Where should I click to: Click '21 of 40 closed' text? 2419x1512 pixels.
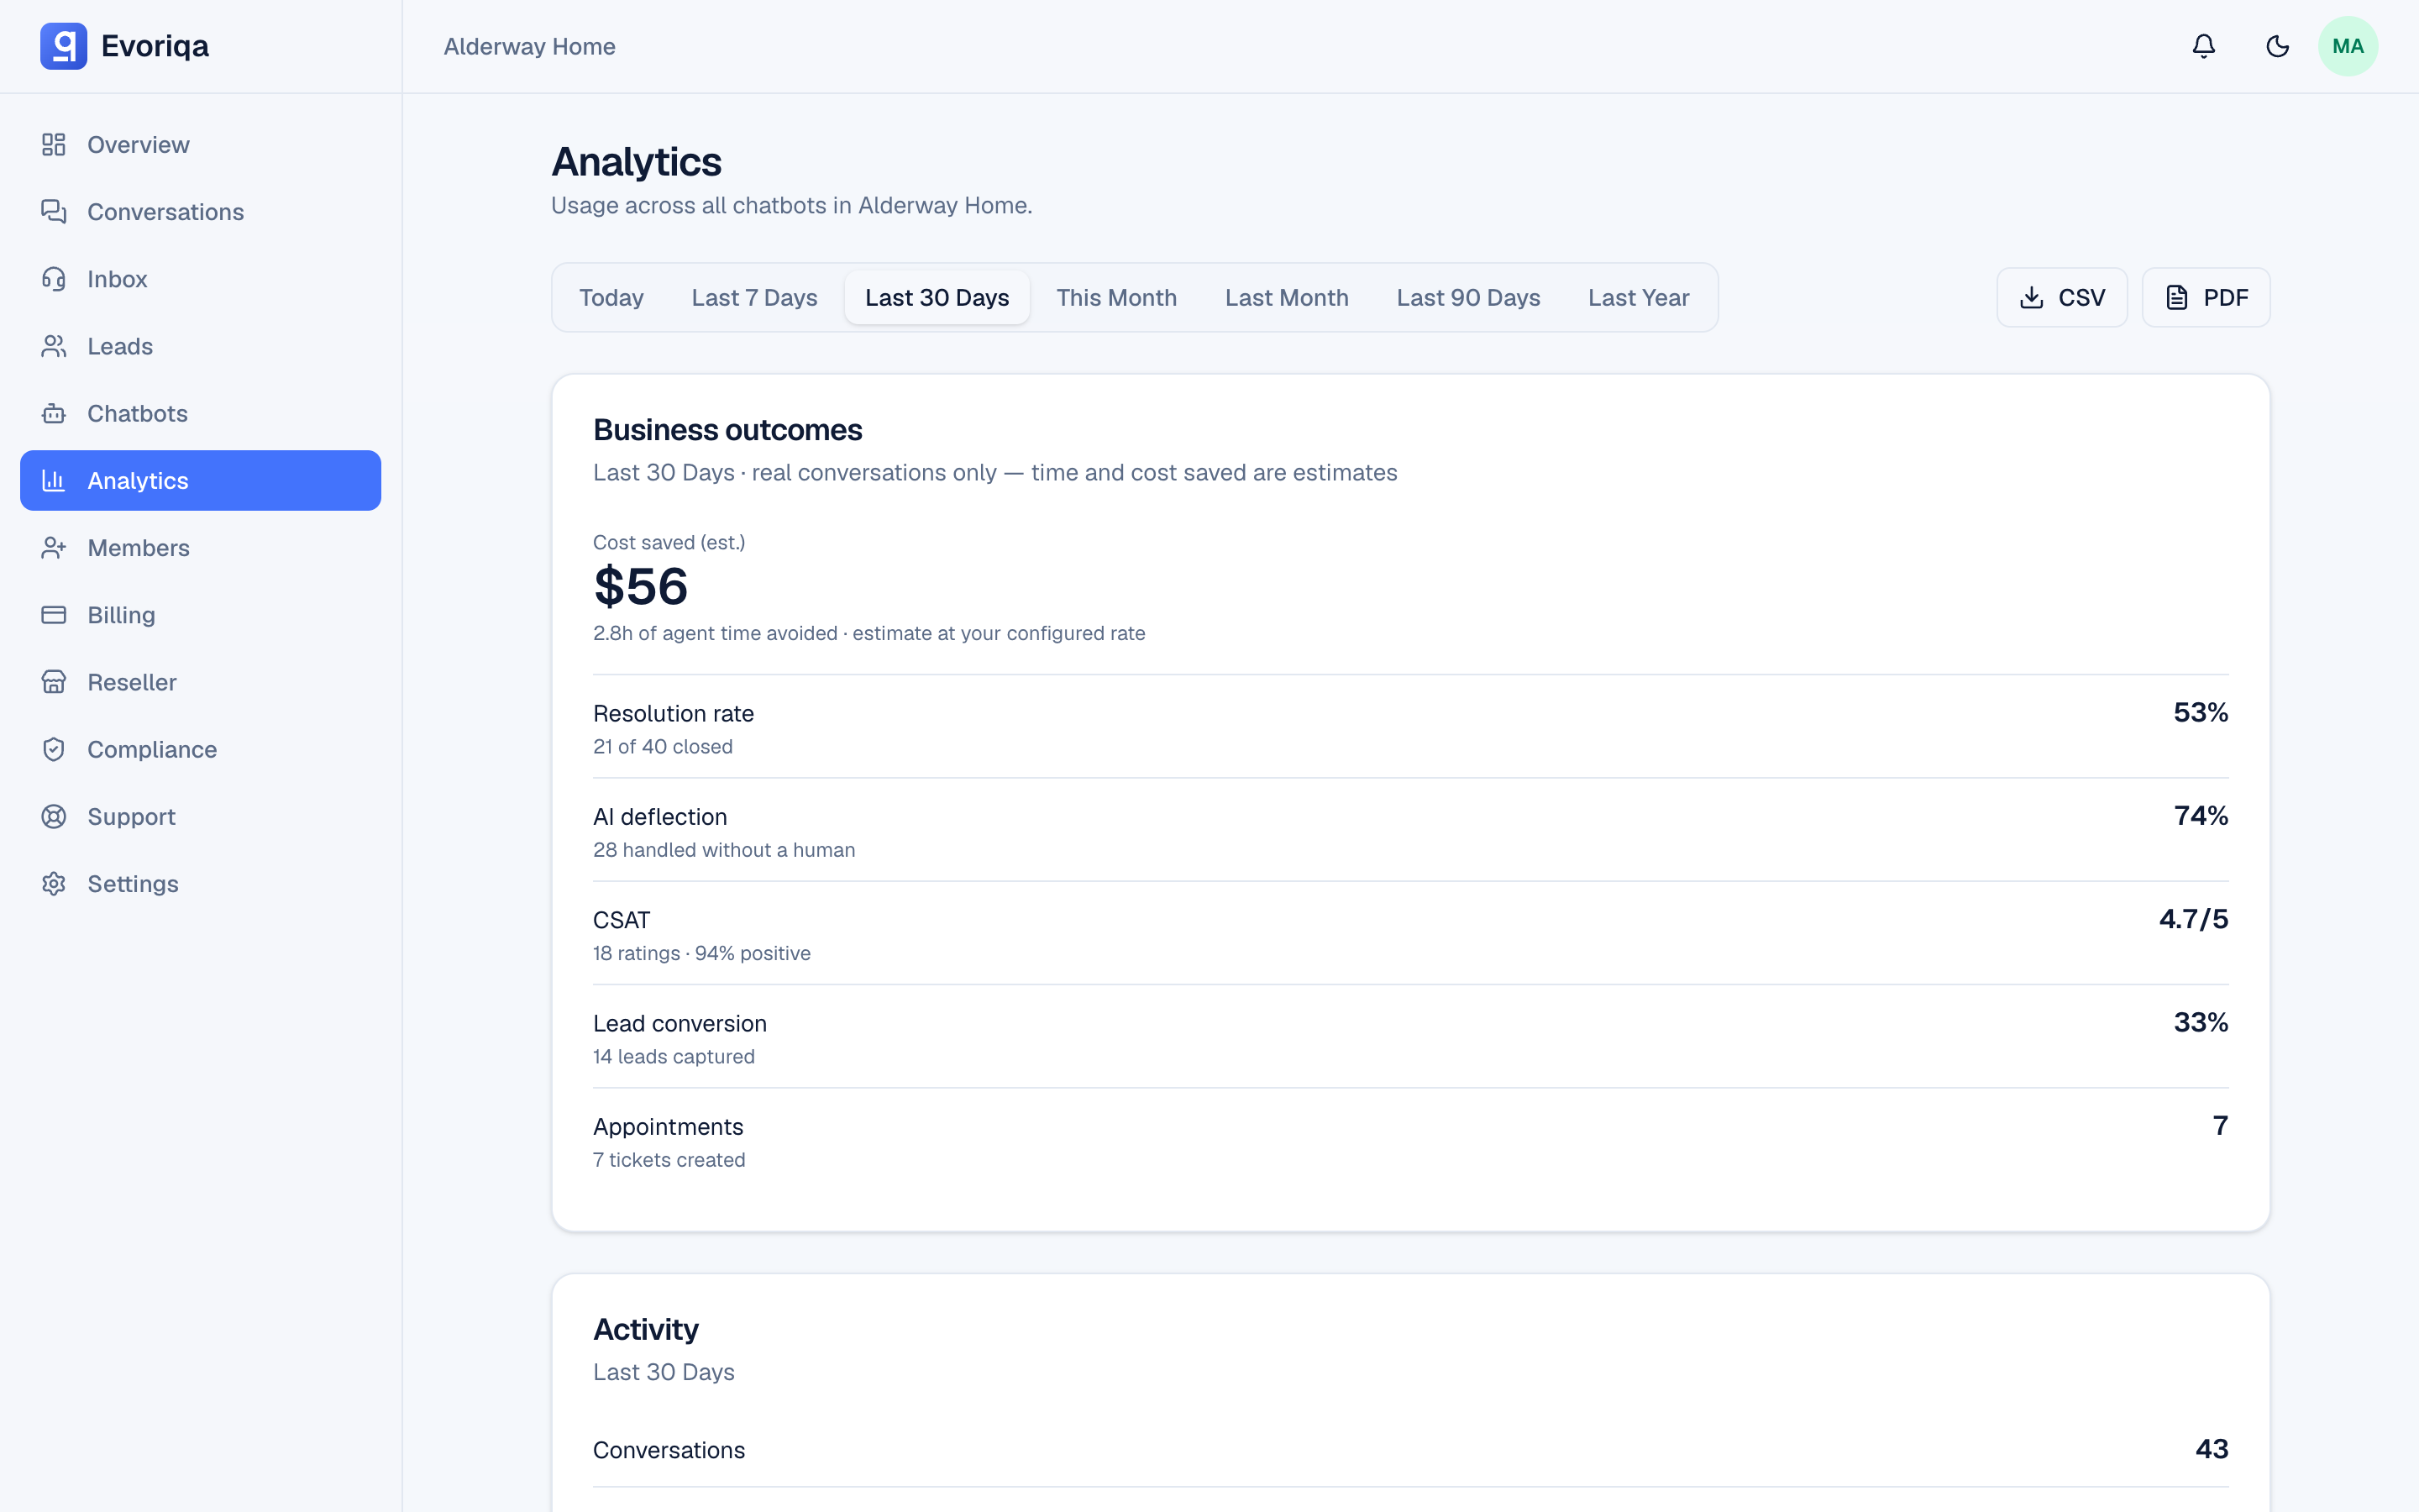coord(663,747)
